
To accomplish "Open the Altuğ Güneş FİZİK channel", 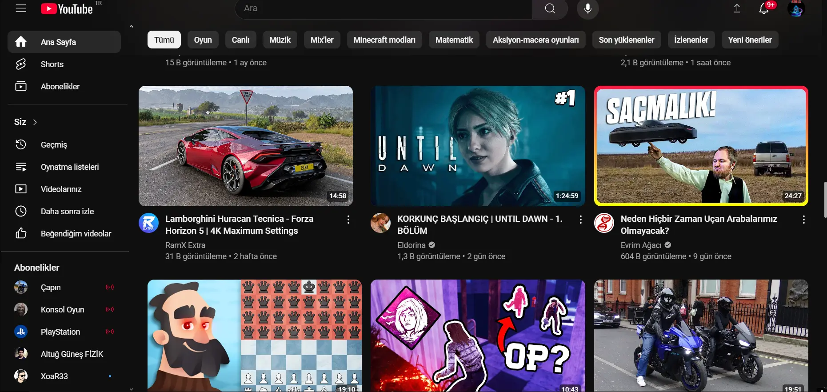I will point(64,354).
